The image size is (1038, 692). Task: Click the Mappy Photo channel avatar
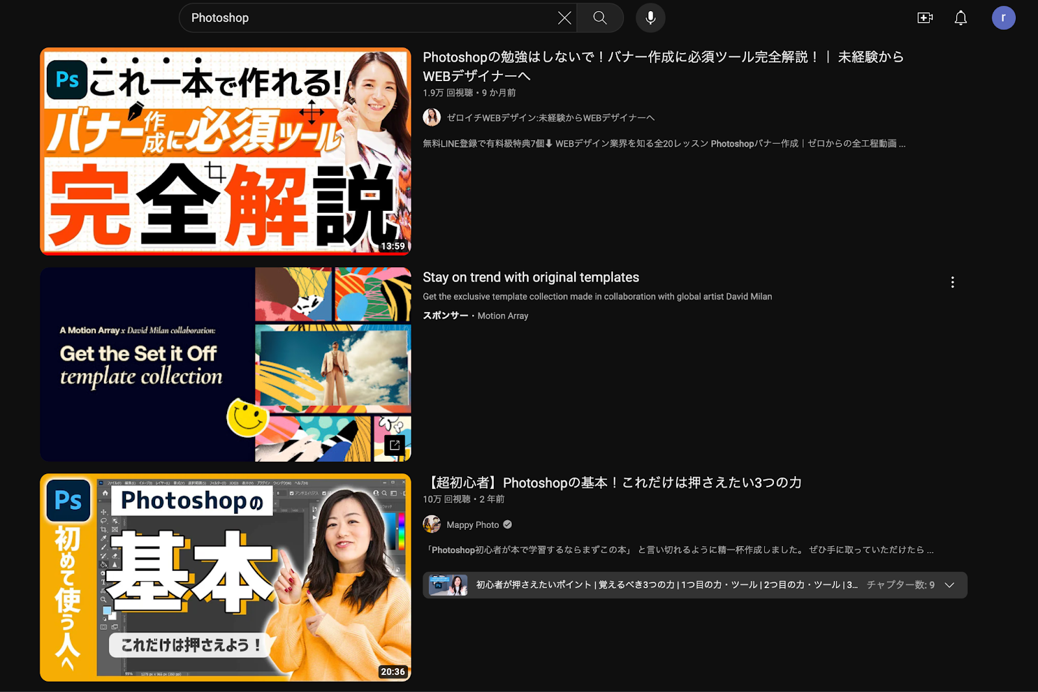coord(432,524)
